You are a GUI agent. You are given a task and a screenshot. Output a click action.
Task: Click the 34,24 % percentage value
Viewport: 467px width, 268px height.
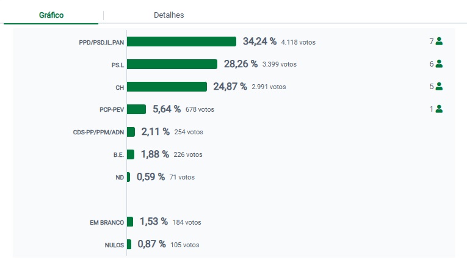[259, 42]
